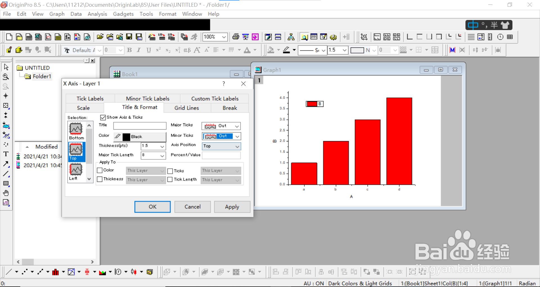Click the axis Title input field
Image resolution: width=540 pixels, height=287 pixels.
tap(140, 126)
